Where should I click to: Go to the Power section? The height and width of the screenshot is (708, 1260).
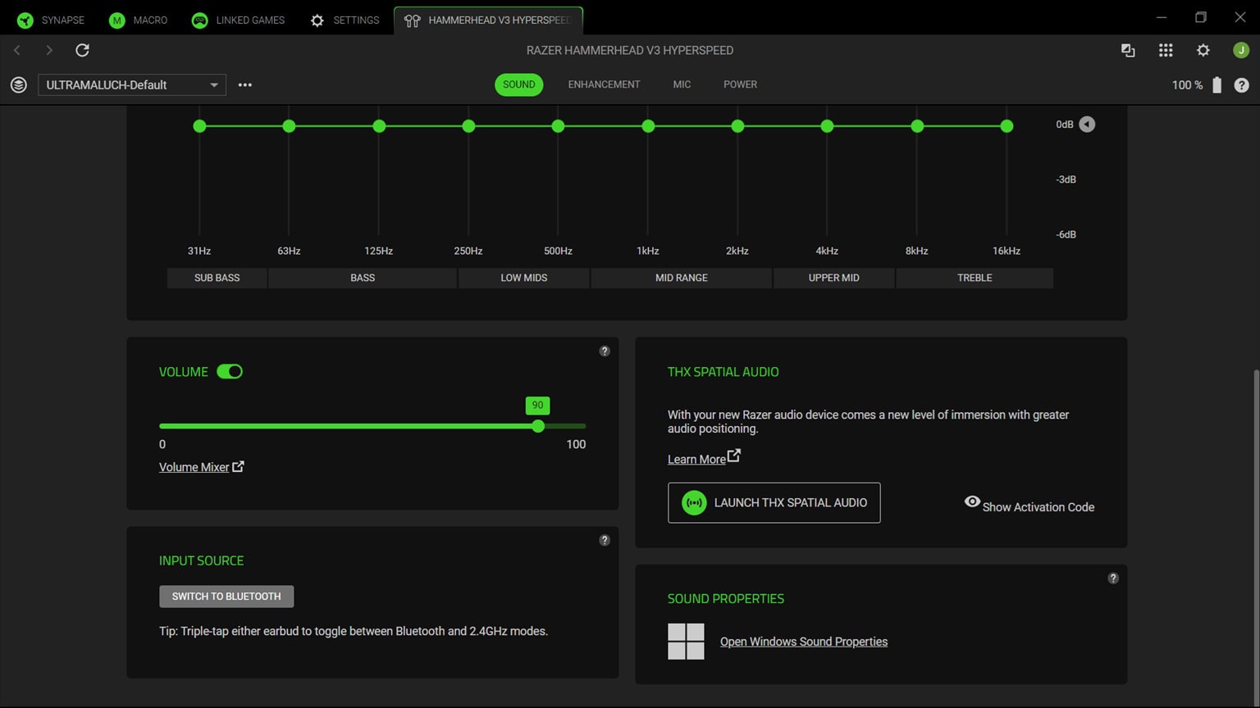pyautogui.click(x=740, y=84)
